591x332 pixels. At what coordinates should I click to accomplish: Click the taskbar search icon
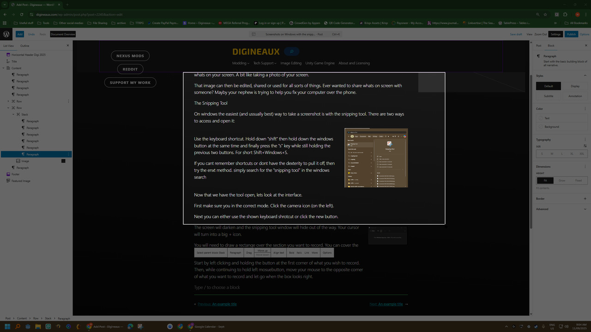click(x=18, y=326)
